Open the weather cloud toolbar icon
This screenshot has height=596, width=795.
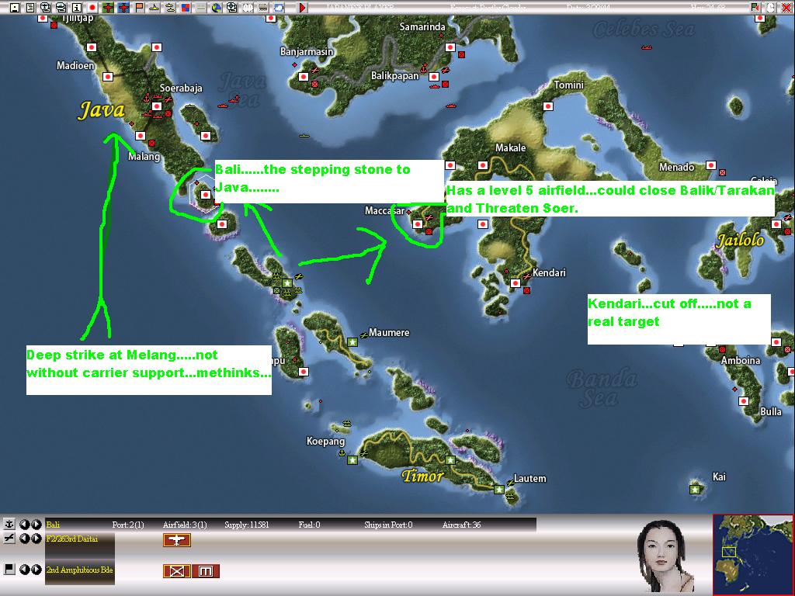tap(279, 8)
